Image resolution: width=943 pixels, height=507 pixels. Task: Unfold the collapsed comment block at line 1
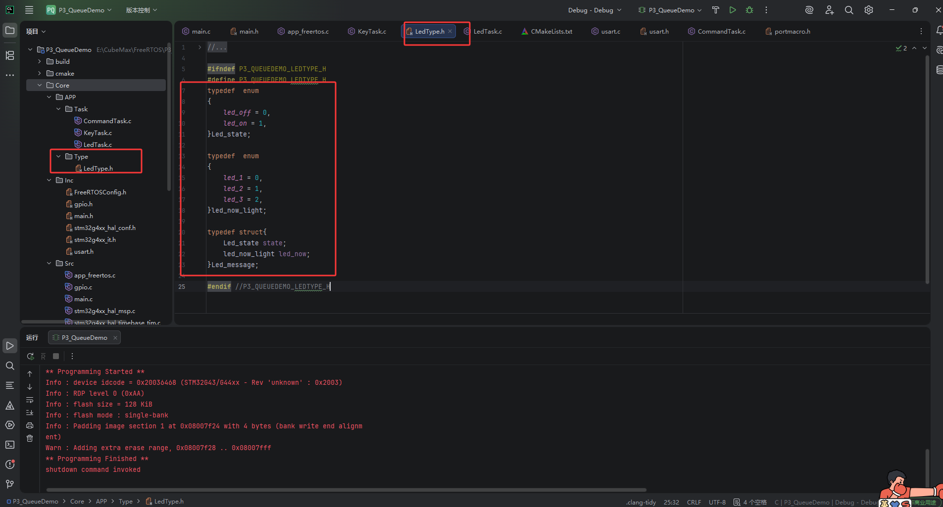point(199,47)
